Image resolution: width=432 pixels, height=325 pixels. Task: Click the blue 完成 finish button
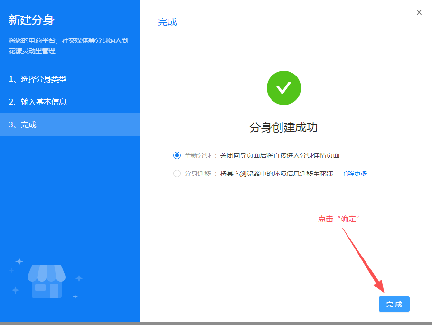394,304
